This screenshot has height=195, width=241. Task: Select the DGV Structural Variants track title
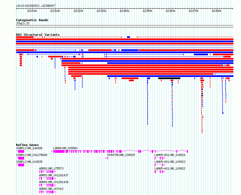pyautogui.click(x=38, y=35)
